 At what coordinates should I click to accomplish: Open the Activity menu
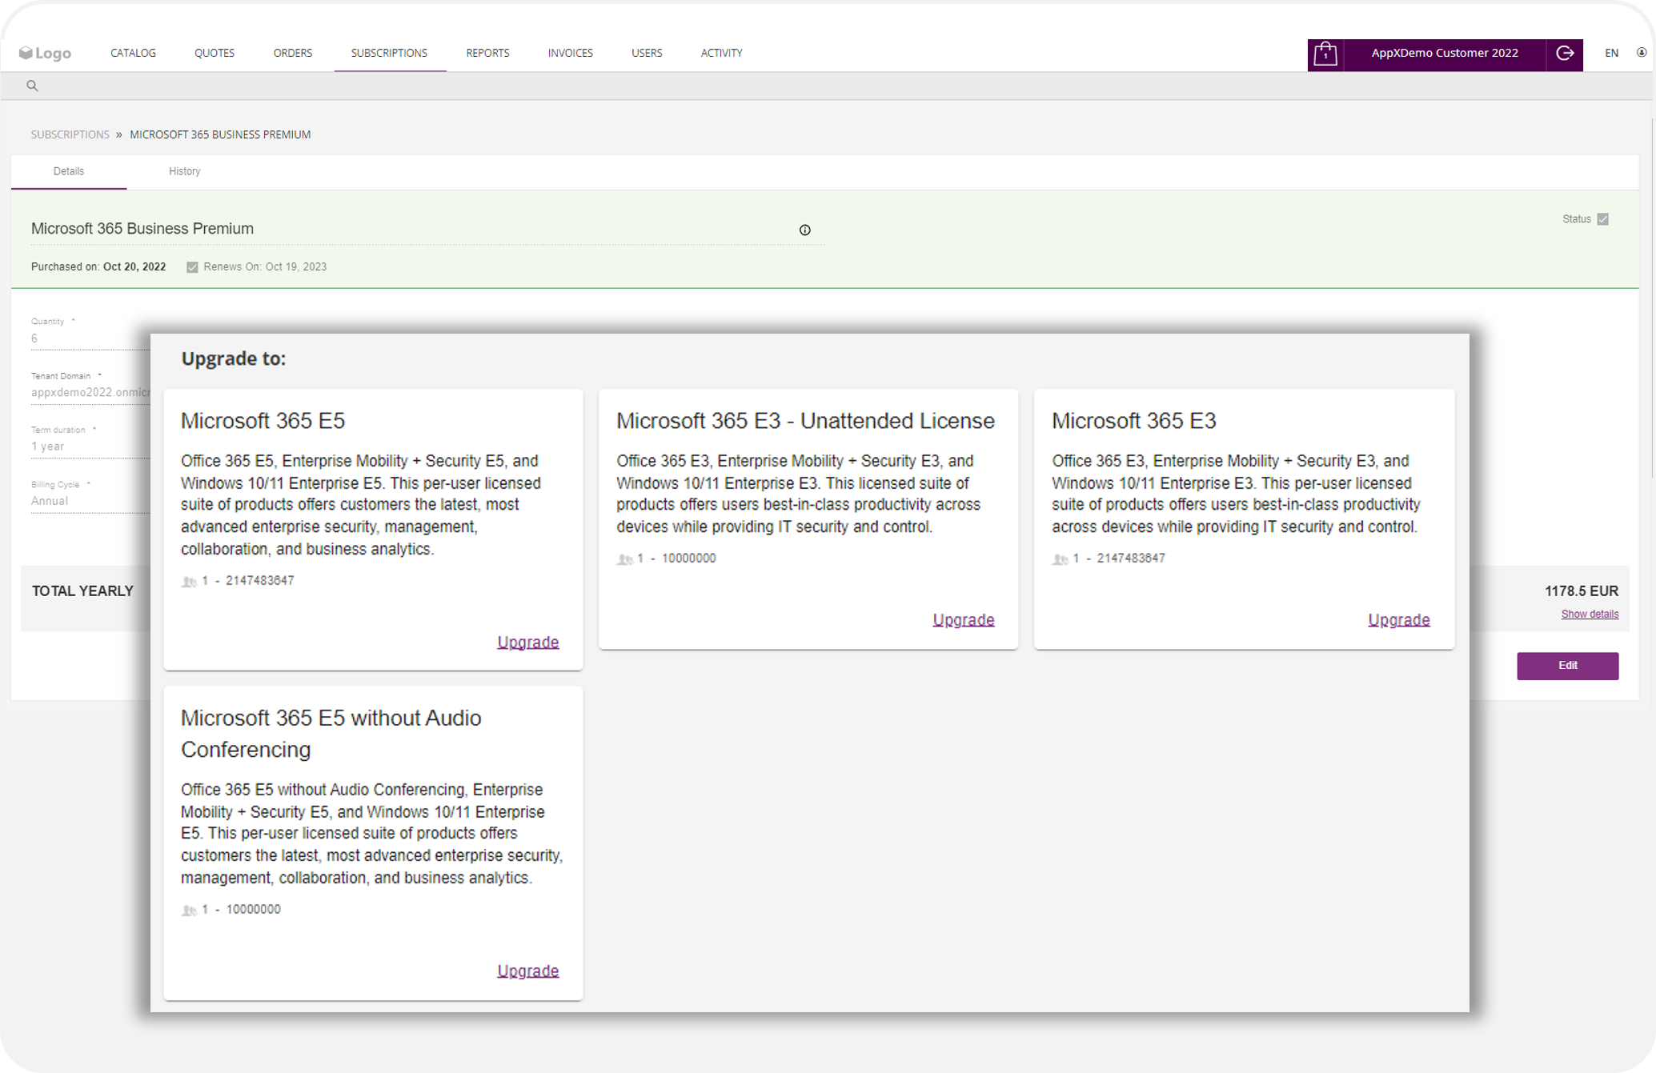coord(722,53)
